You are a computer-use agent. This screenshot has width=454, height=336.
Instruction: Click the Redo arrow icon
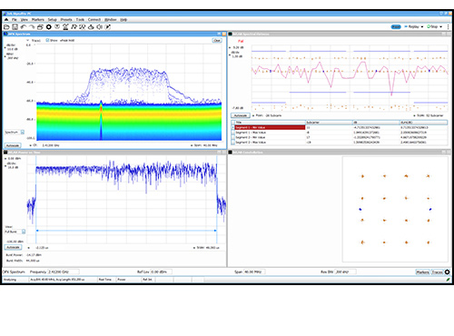click(x=32, y=27)
